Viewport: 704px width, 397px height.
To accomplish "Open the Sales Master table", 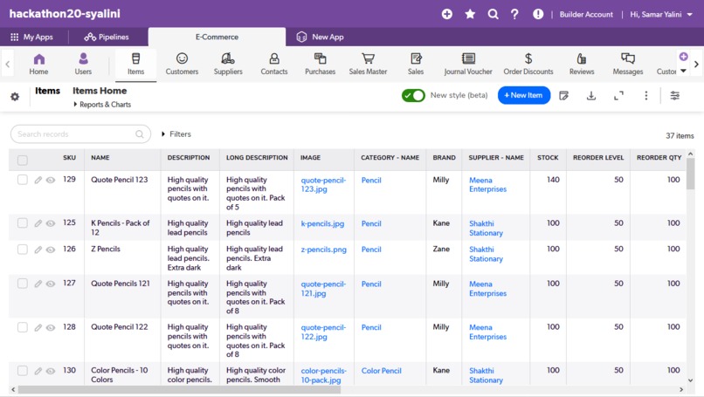I will tap(369, 65).
